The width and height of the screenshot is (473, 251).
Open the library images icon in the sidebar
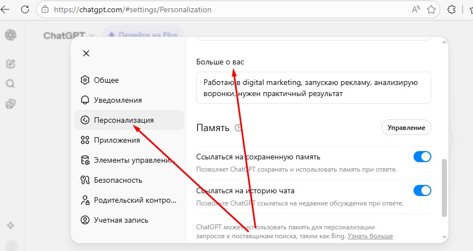click(x=10, y=104)
